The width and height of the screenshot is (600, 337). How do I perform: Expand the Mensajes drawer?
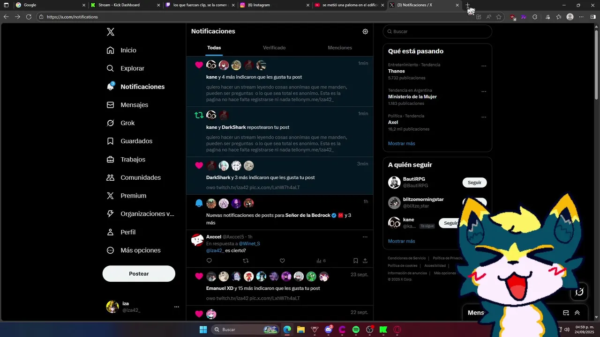(577, 313)
